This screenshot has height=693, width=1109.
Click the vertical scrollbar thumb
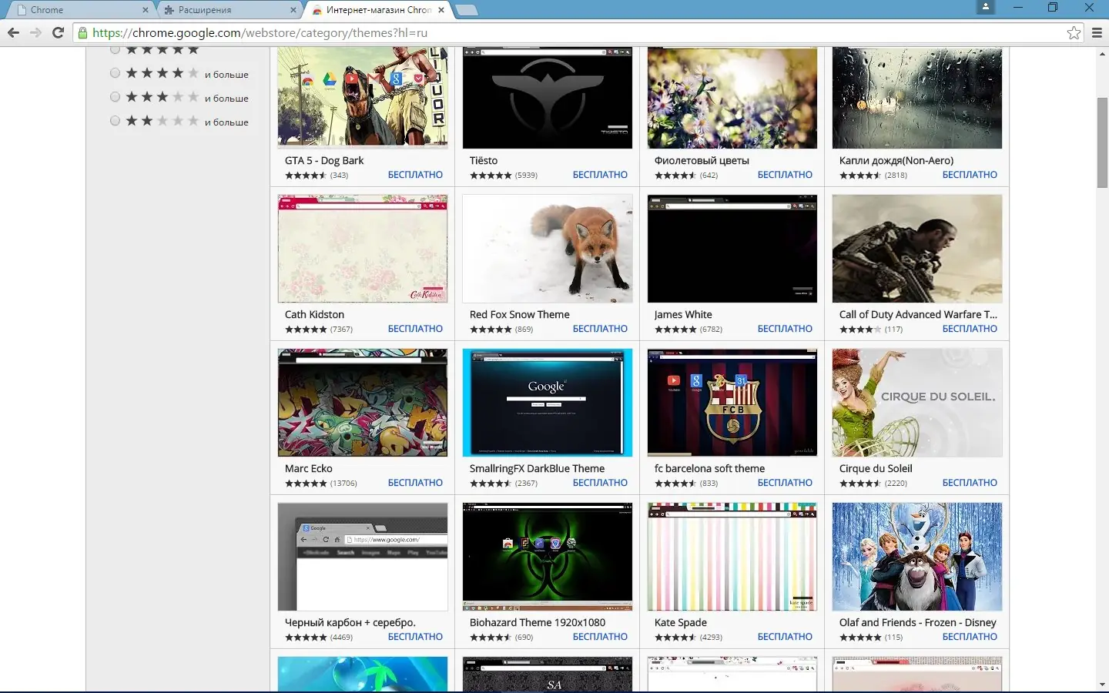point(1102,142)
